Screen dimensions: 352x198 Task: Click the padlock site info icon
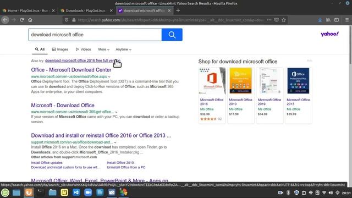pos(74,20)
